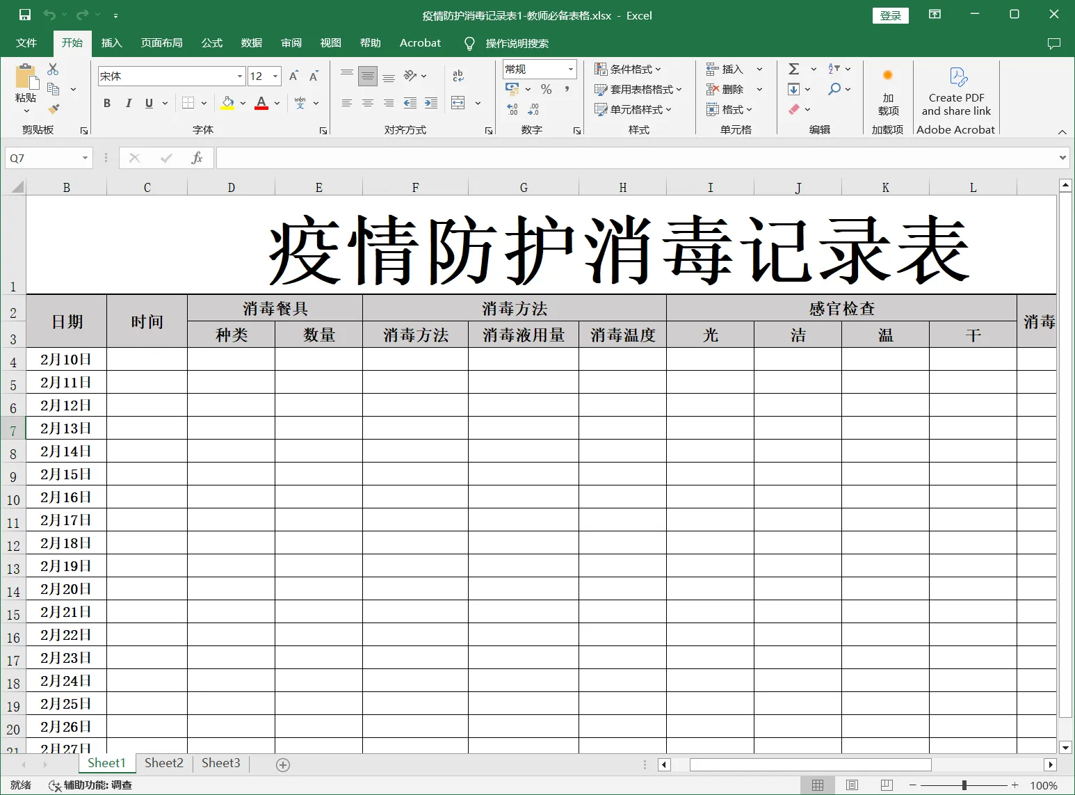Click the Undo arrow icon

49,15
